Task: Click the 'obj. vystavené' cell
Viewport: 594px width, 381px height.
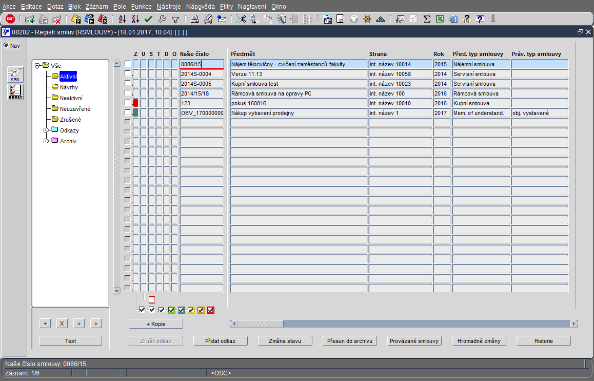Action: point(540,113)
